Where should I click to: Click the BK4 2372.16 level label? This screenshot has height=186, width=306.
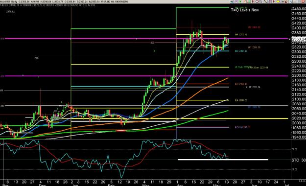(x=241, y=35)
